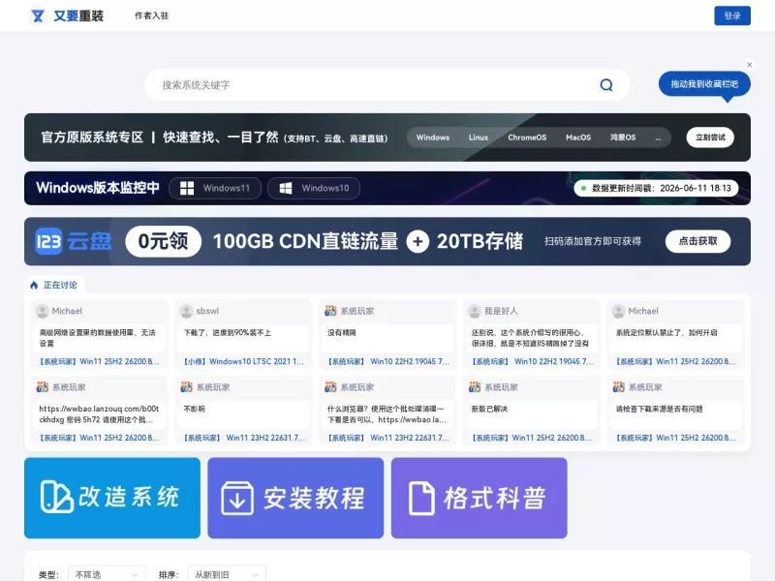Image resolution: width=775 pixels, height=581 pixels.
Task: Click the 立刻尝试 button
Action: point(710,138)
